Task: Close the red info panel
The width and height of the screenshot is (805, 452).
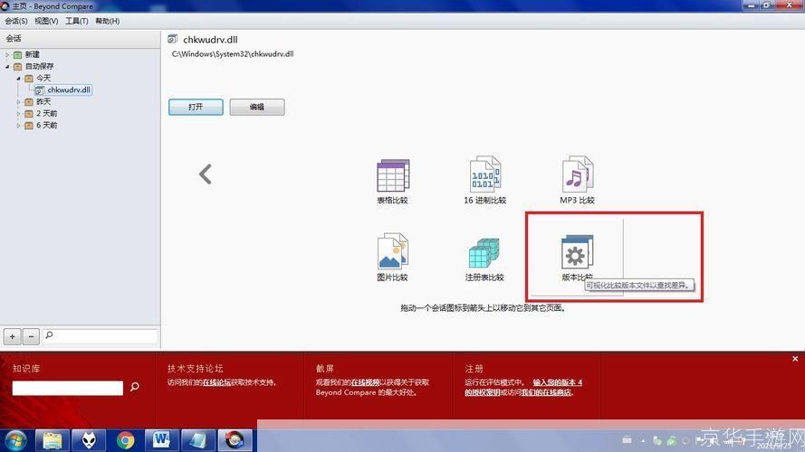Action: 795,359
